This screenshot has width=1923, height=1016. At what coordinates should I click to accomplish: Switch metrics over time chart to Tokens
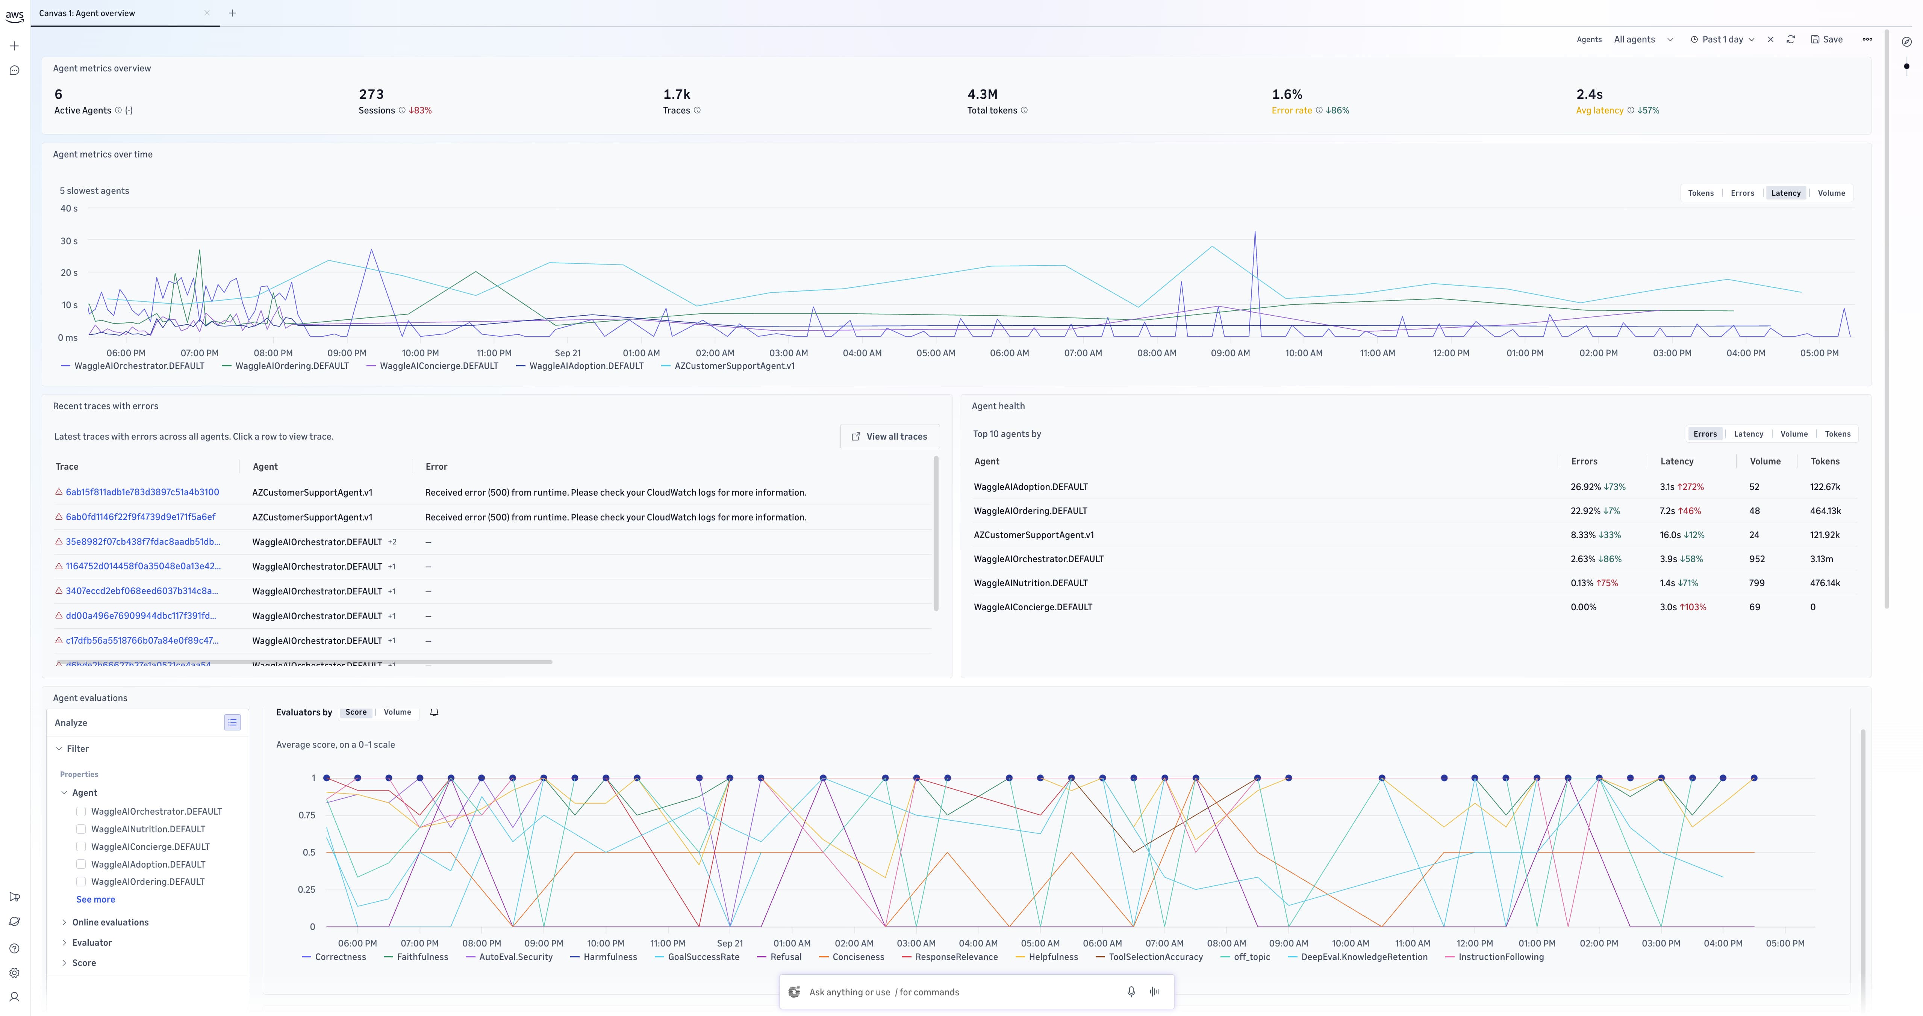click(1700, 193)
